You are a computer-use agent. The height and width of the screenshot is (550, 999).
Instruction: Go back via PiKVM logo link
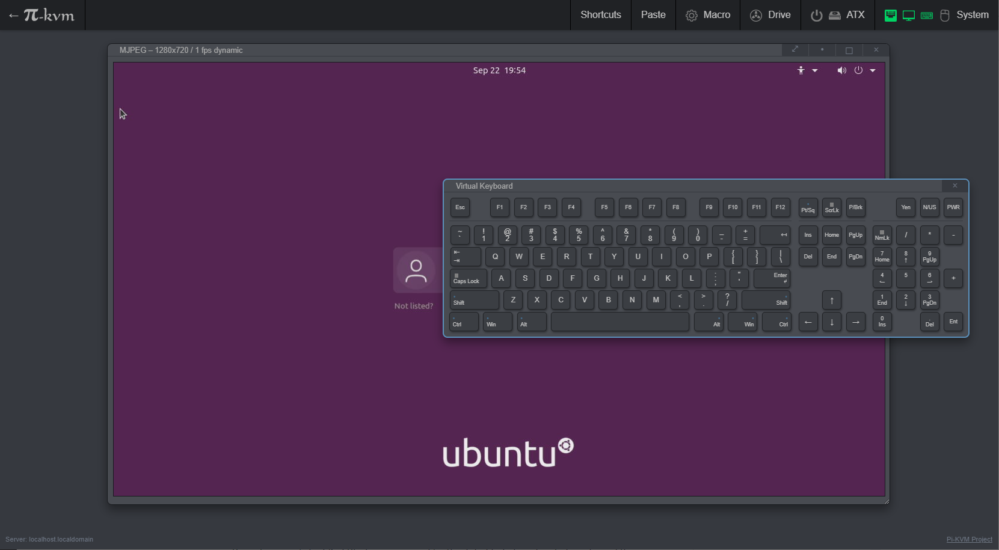point(42,15)
